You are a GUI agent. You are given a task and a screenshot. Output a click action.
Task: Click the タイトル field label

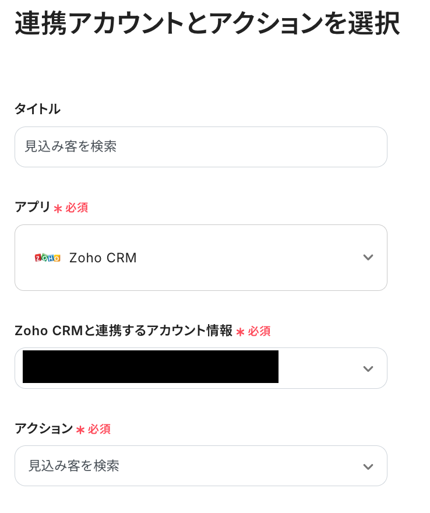[x=37, y=109]
